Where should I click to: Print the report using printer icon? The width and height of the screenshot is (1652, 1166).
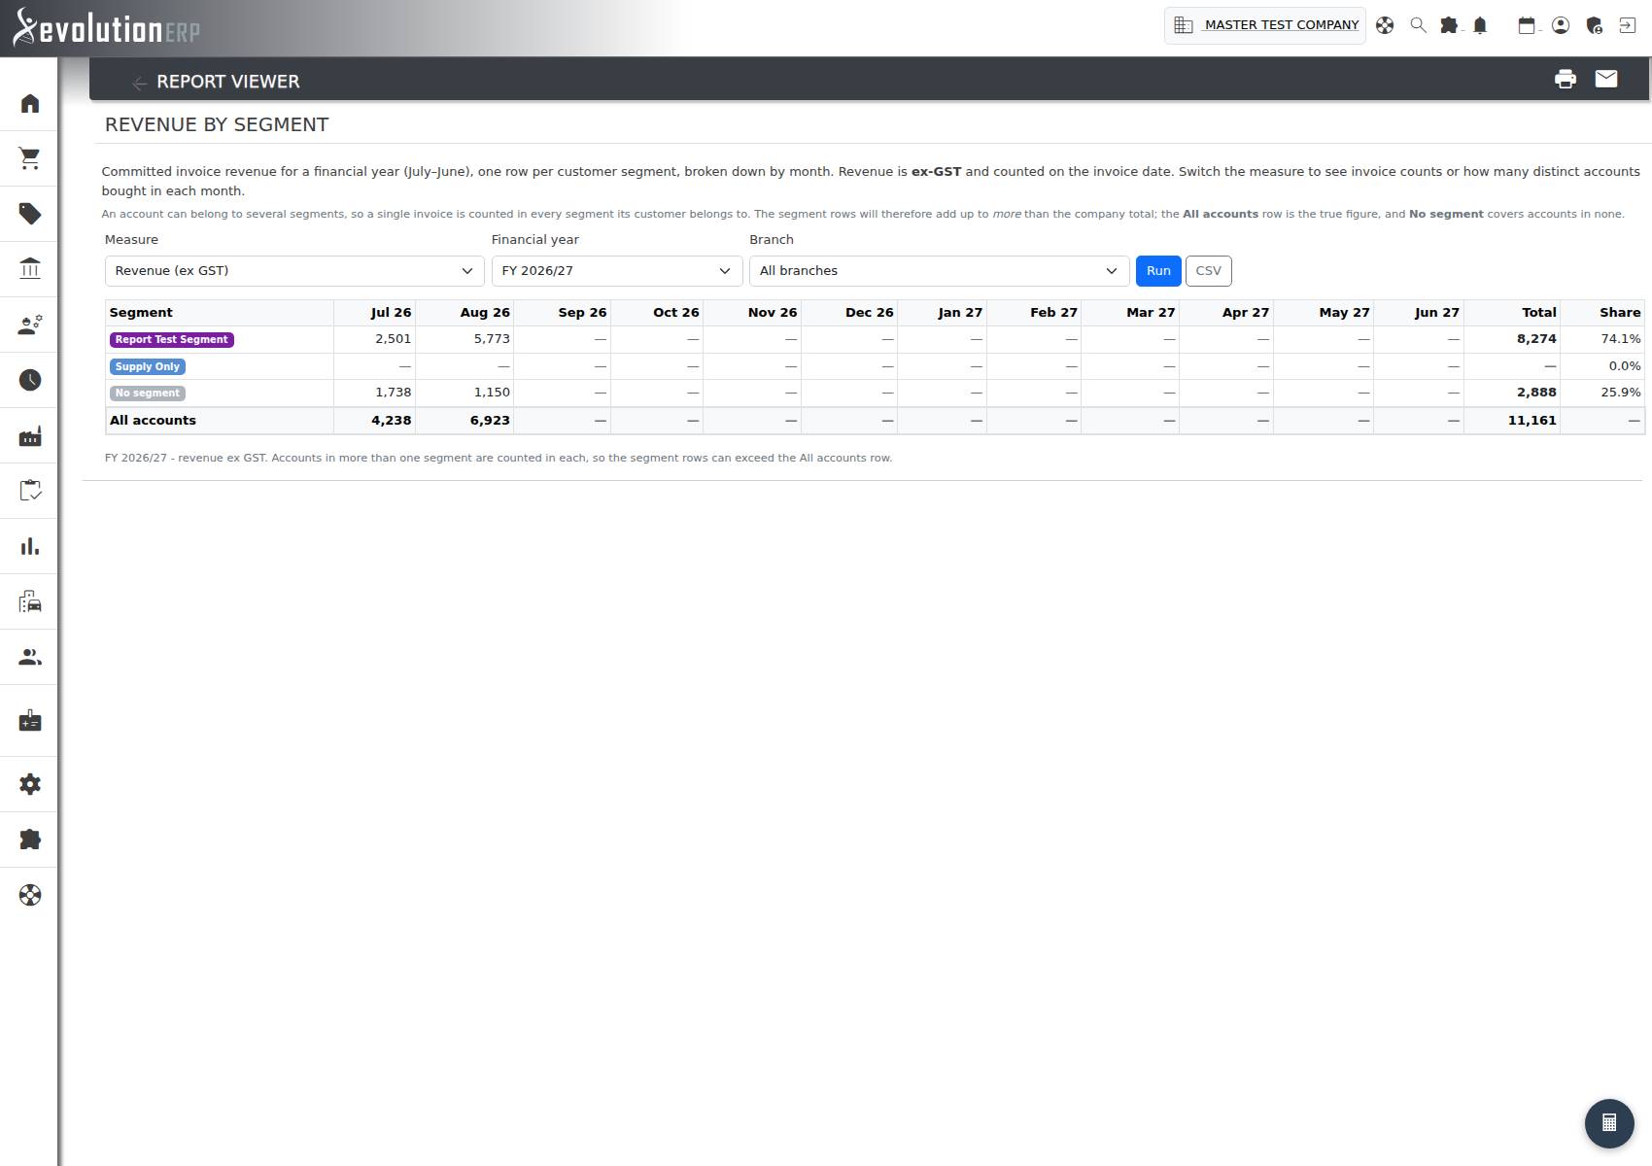tap(1565, 79)
